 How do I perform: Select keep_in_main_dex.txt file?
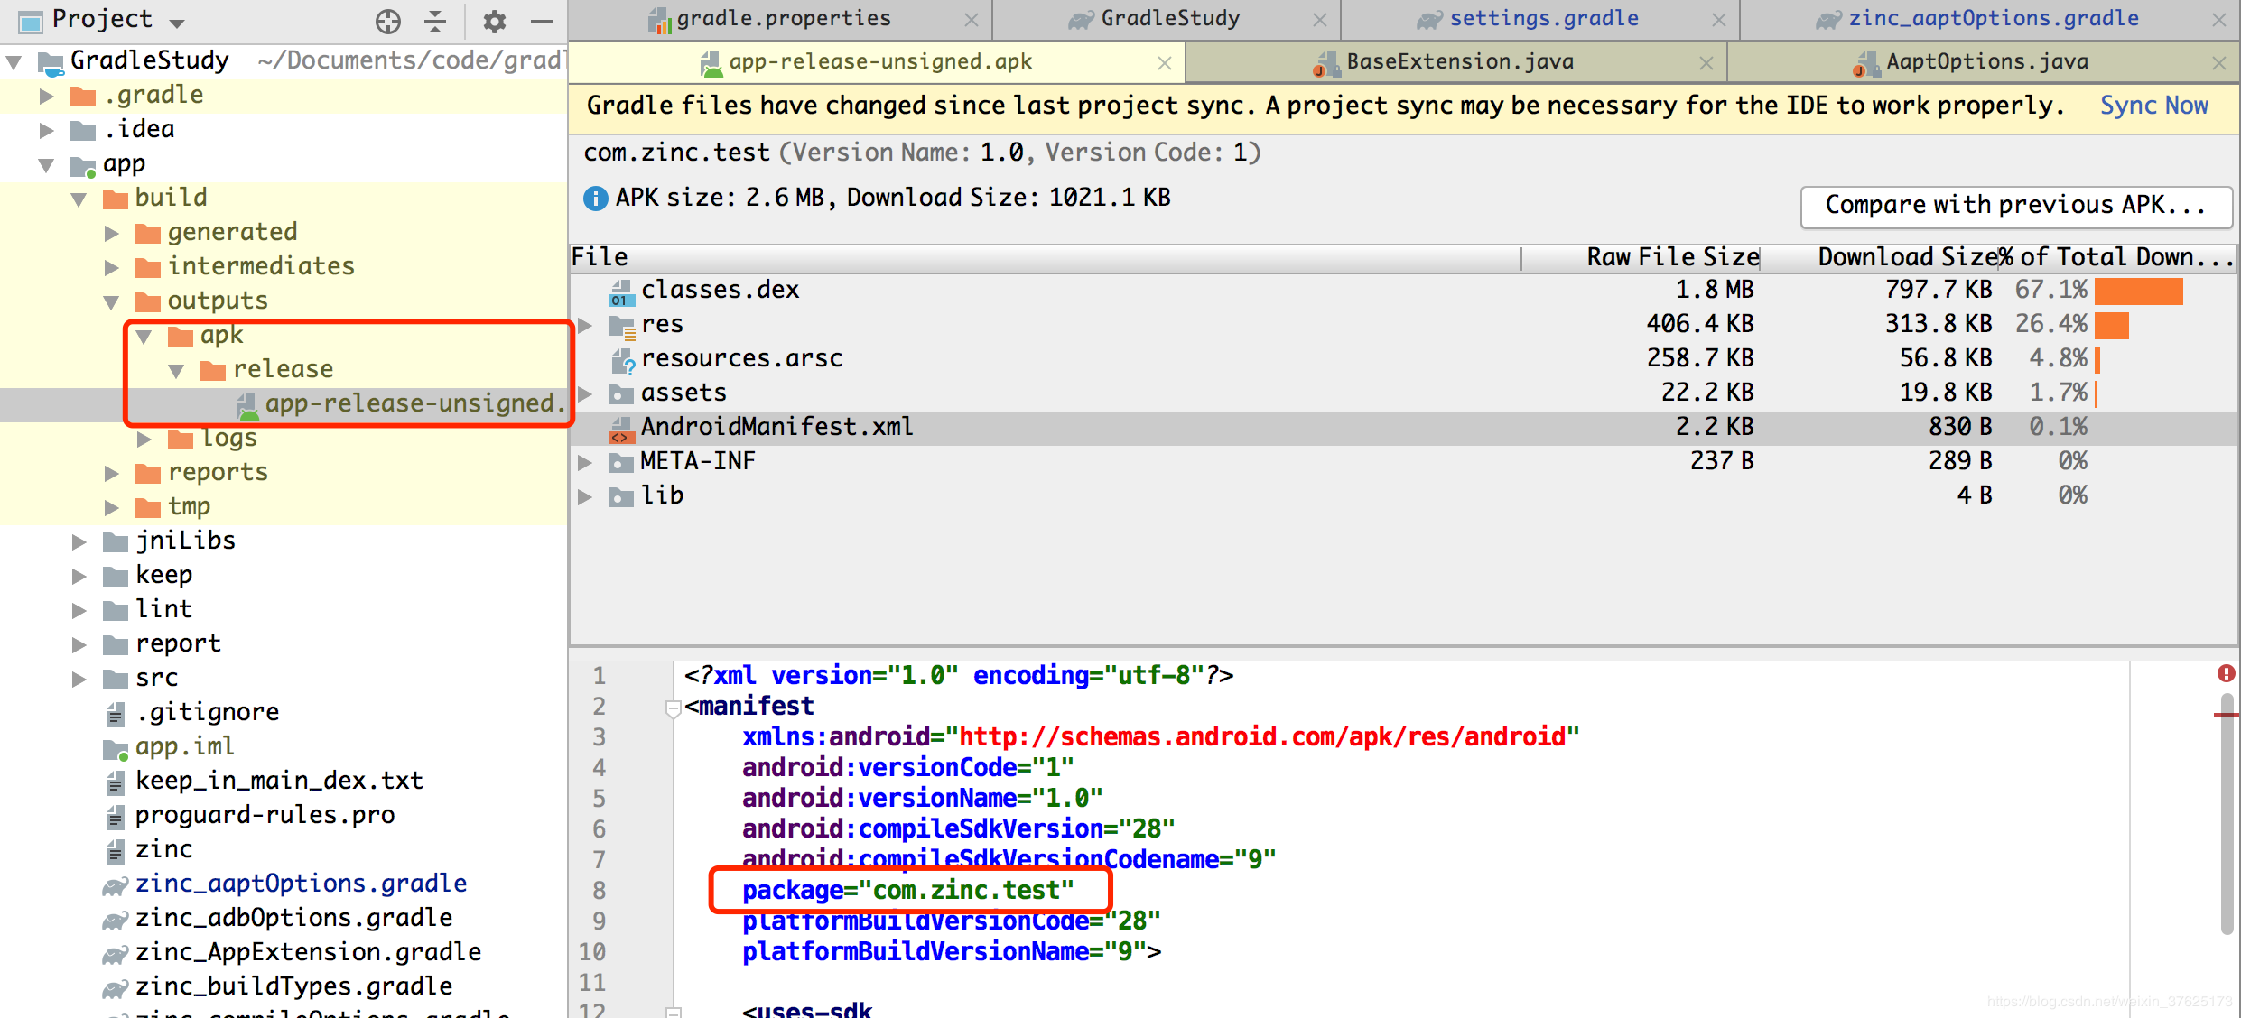[280, 781]
